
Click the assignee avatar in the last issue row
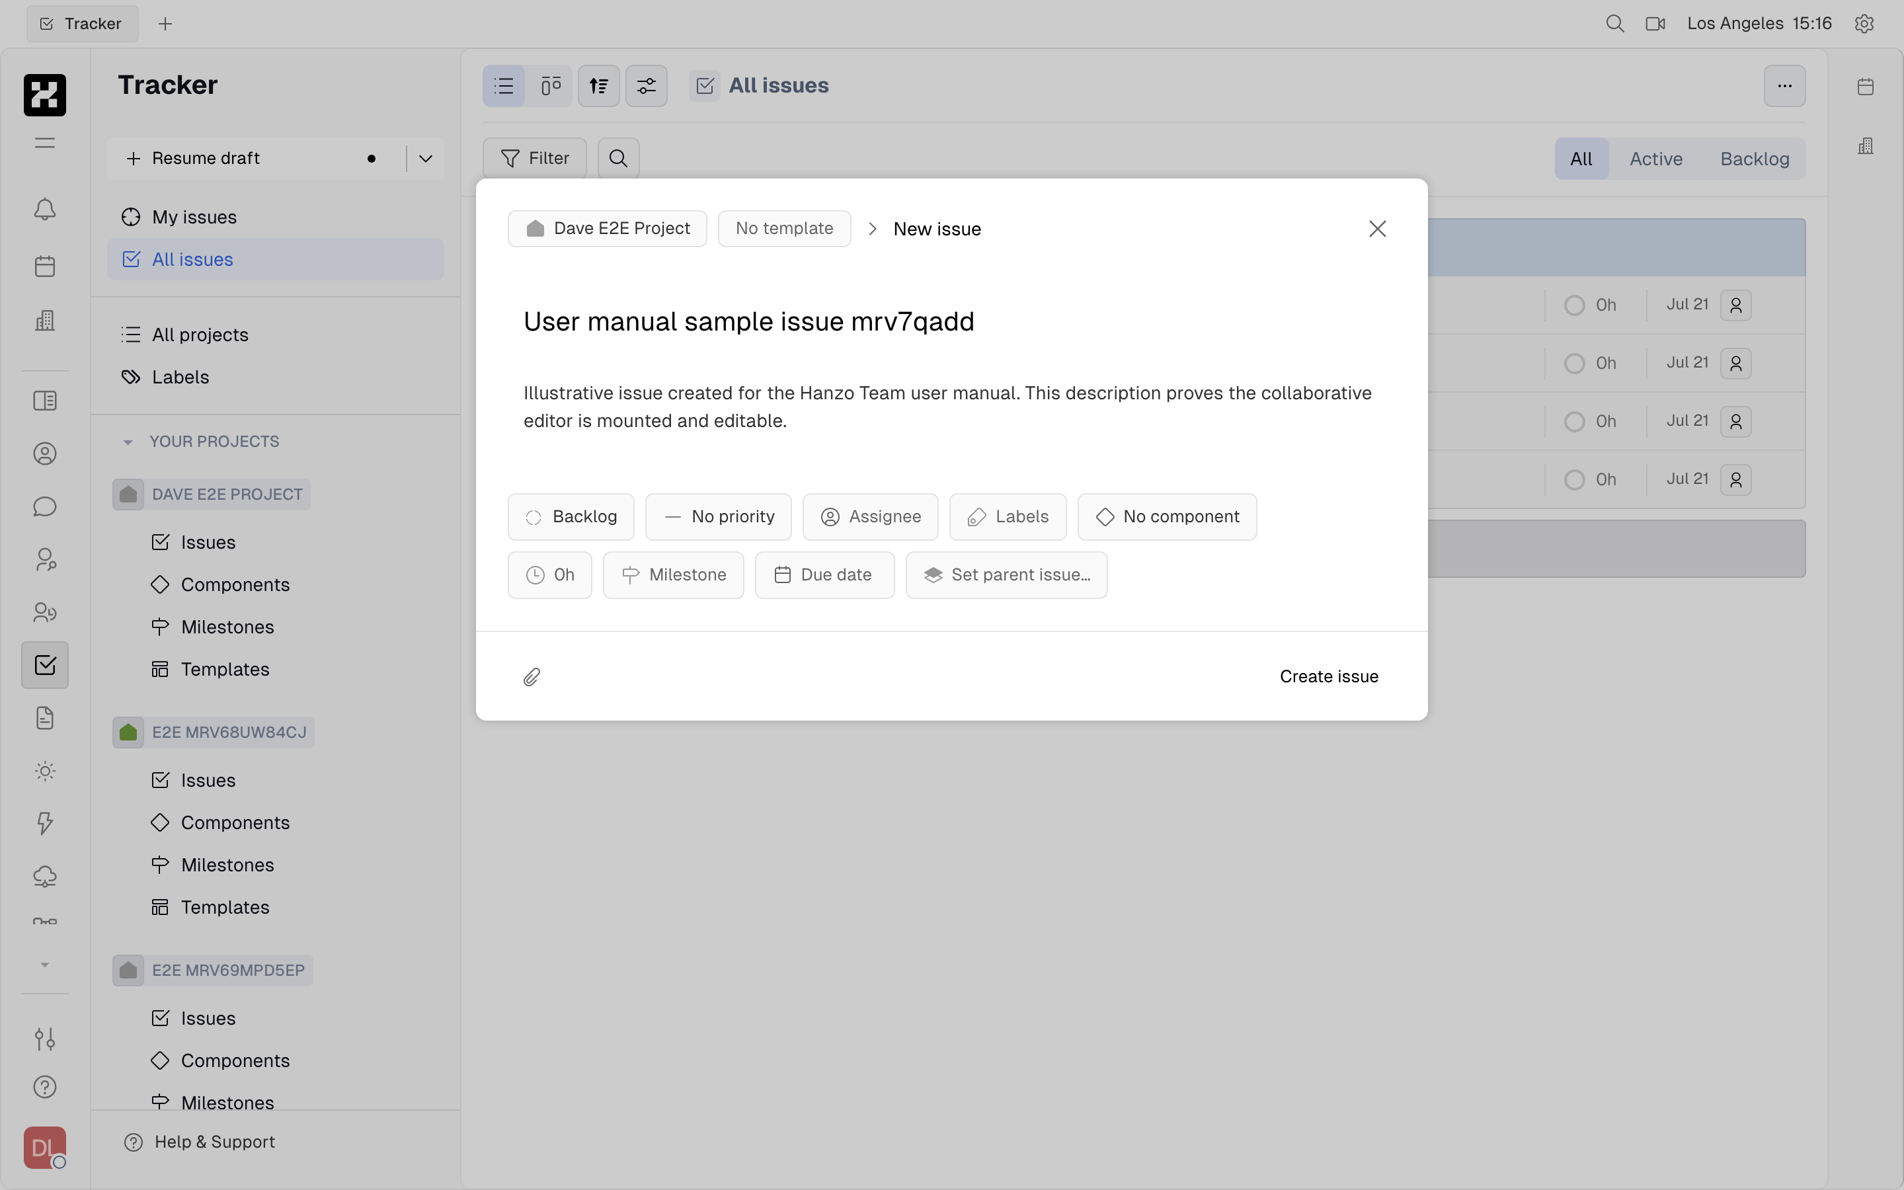1735,480
